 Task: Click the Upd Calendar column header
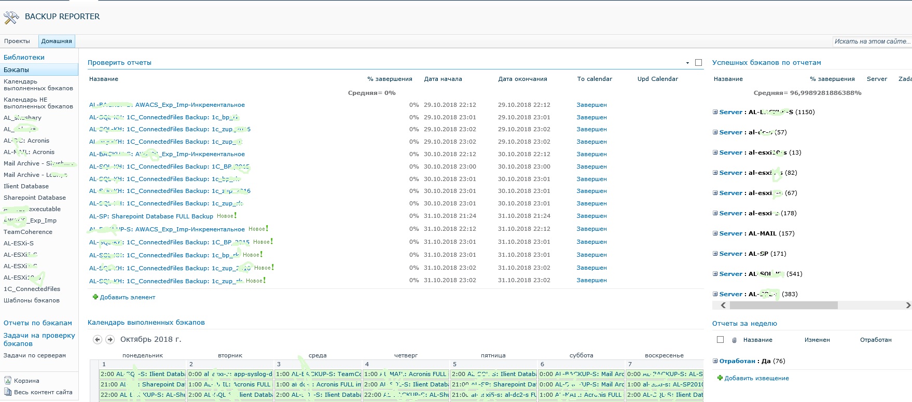[x=658, y=79]
